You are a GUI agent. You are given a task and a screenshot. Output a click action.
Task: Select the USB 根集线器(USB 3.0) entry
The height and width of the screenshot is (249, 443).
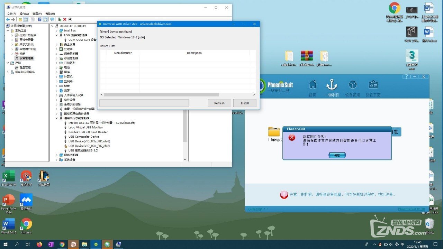pos(83,150)
